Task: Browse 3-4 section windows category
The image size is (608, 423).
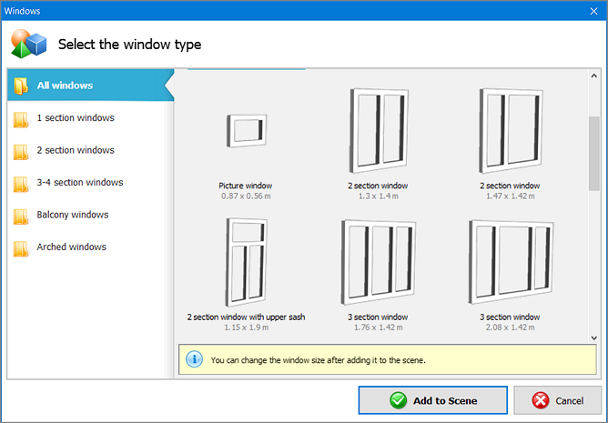Action: point(90,182)
